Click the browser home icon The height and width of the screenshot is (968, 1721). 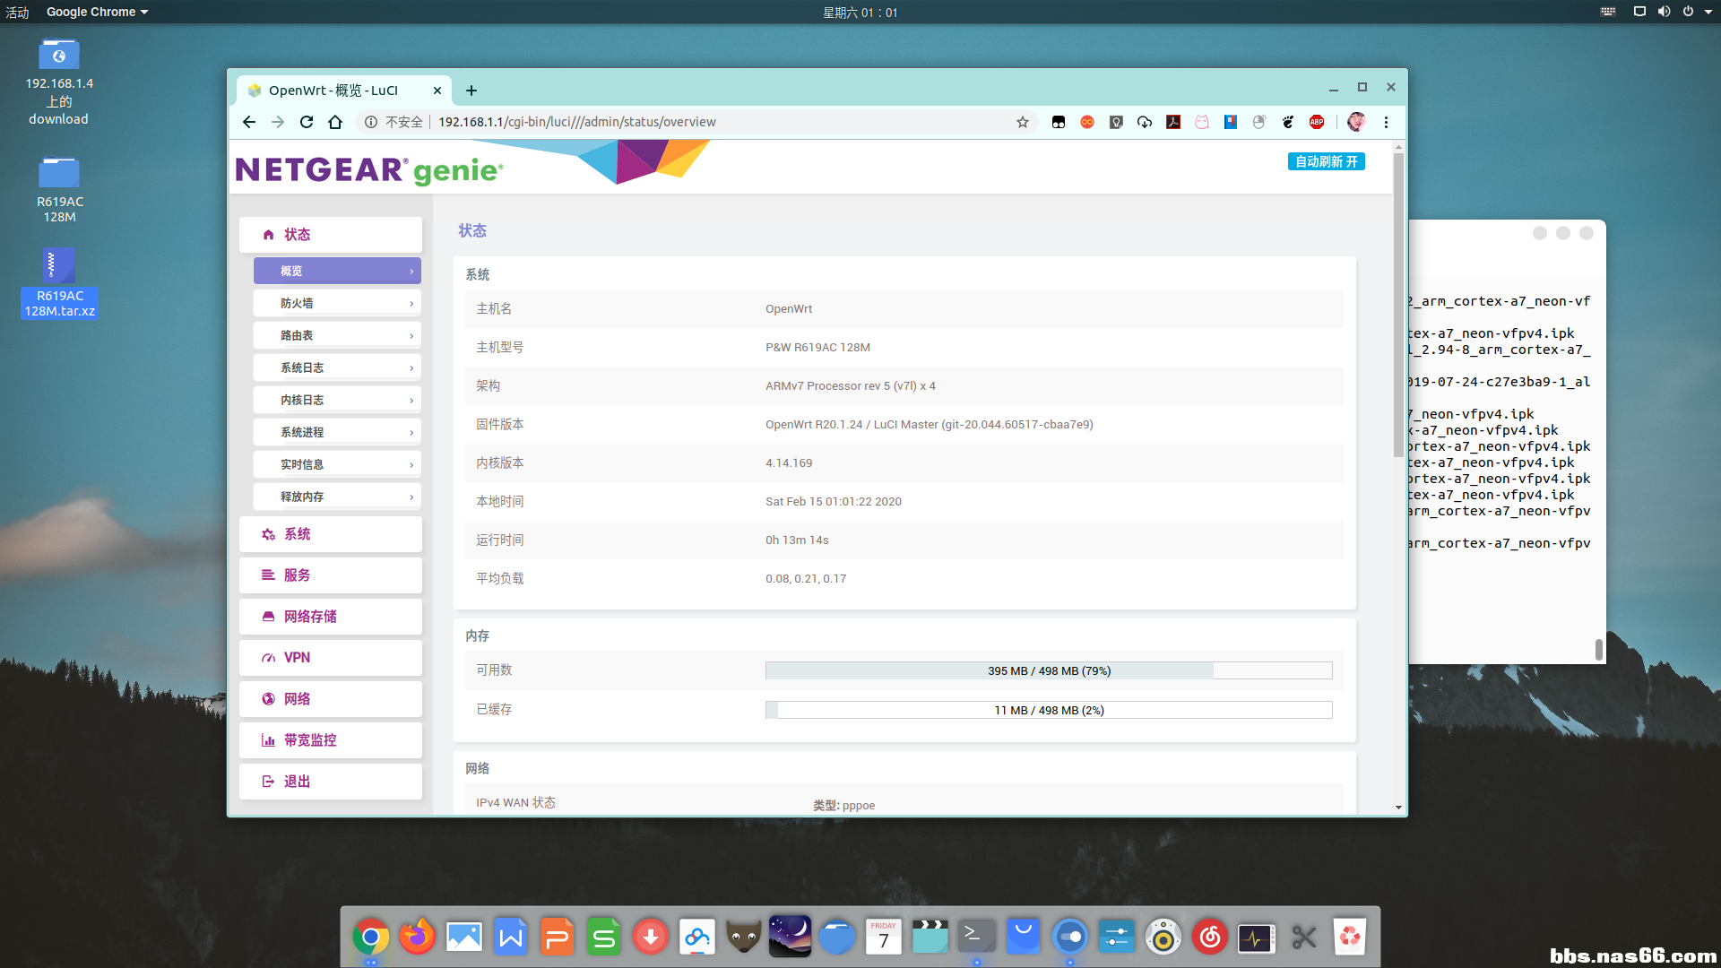(x=335, y=122)
